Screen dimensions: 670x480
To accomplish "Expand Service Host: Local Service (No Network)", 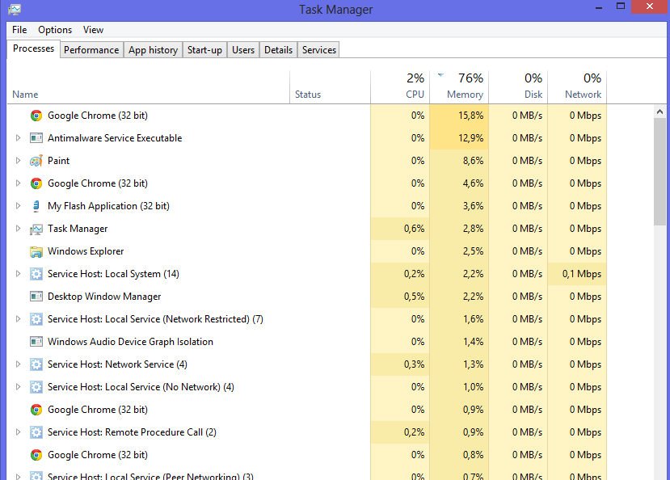I will [18, 387].
